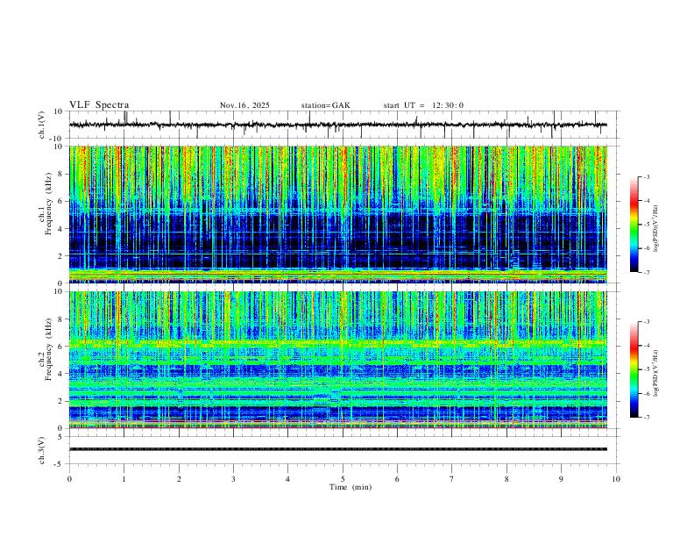This screenshot has height=537, width=694.
Task: Click the log(PSD) label of lower colorbar
Action: [x=655, y=374]
